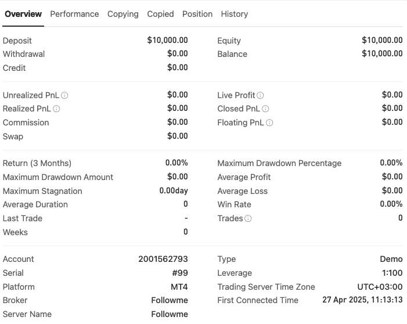Click the Realized PnL info icon
This screenshot has width=407, height=324.
click(x=56, y=109)
